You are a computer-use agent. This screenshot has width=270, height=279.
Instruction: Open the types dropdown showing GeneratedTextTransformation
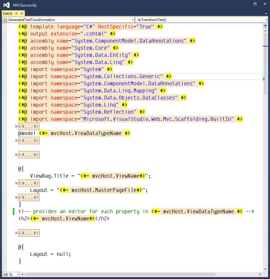click(133, 20)
